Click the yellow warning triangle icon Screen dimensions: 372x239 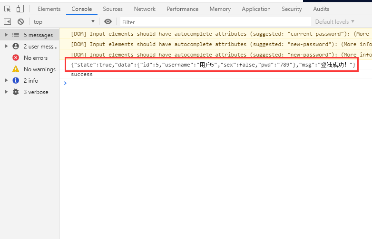point(16,69)
